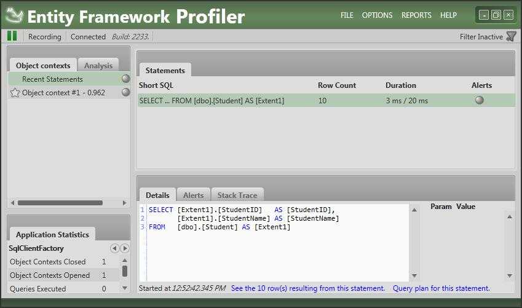Image resolution: width=522 pixels, height=308 pixels.
Task: Select the Application Statistics tab
Action: click(x=52, y=234)
